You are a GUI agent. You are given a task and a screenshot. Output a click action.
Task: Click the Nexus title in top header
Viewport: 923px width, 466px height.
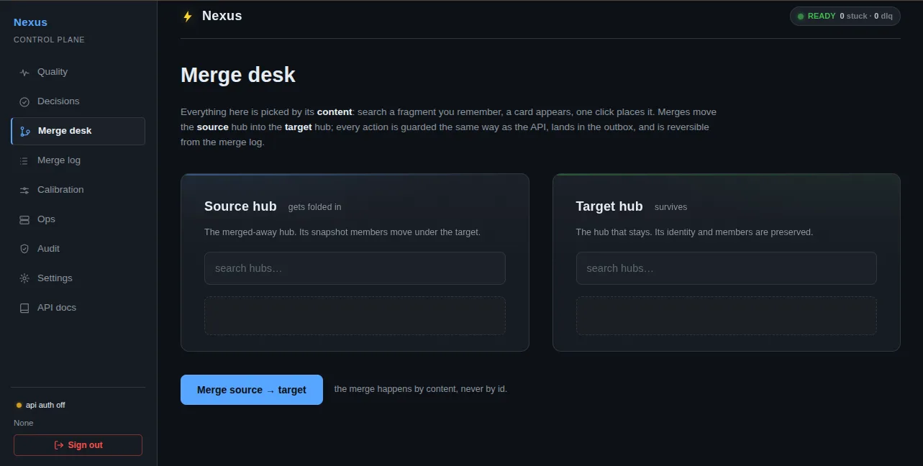[222, 16]
